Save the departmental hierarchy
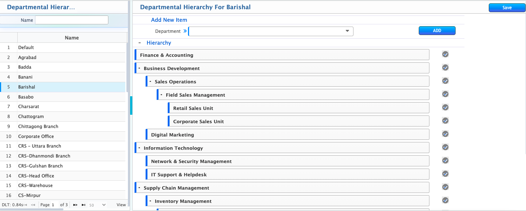The width and height of the screenshot is (526, 211). 507,8
